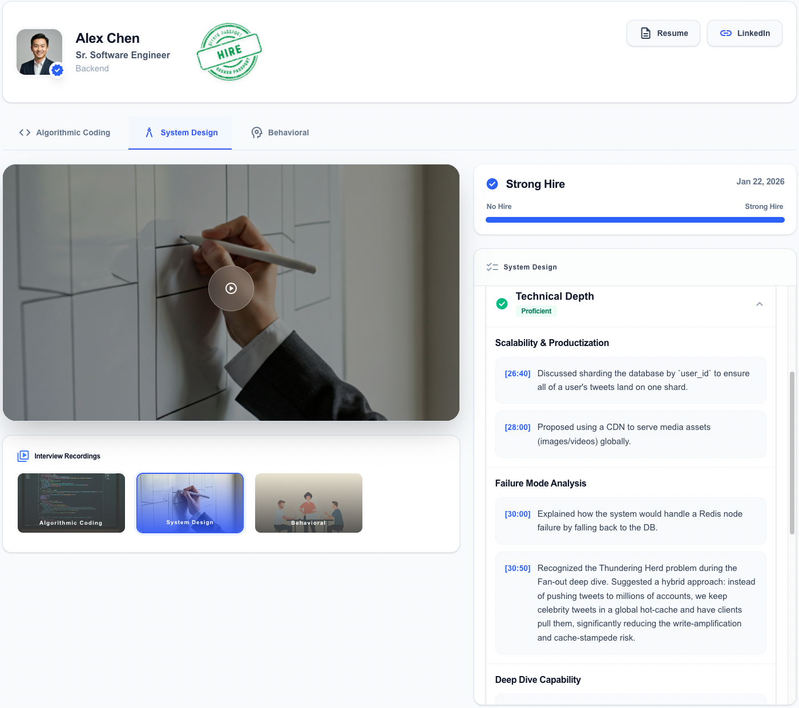Click the LinkedIn link icon

coord(726,33)
